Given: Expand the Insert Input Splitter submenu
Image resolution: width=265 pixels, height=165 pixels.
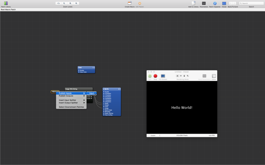Looking at the screenshot, I should (x=71, y=100).
